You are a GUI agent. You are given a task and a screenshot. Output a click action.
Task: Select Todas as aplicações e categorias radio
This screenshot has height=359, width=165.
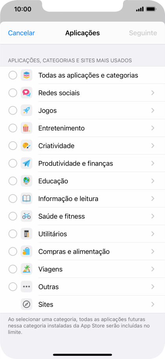click(13, 75)
